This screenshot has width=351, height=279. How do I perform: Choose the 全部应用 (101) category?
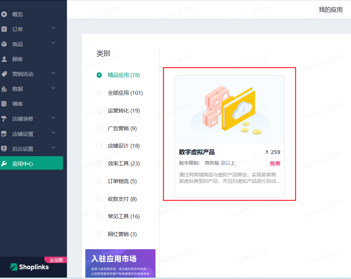pos(99,93)
